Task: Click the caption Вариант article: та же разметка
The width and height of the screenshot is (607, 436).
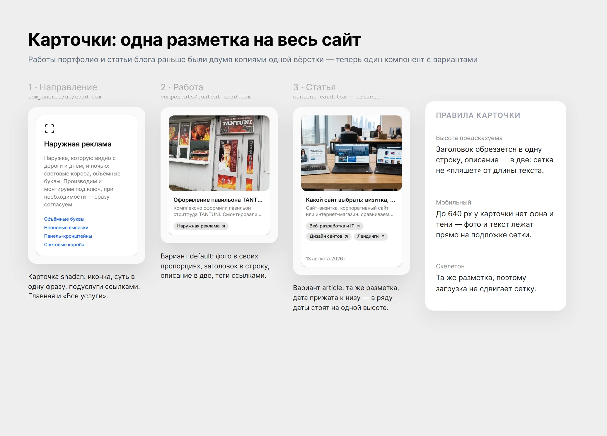Action: [x=346, y=298]
